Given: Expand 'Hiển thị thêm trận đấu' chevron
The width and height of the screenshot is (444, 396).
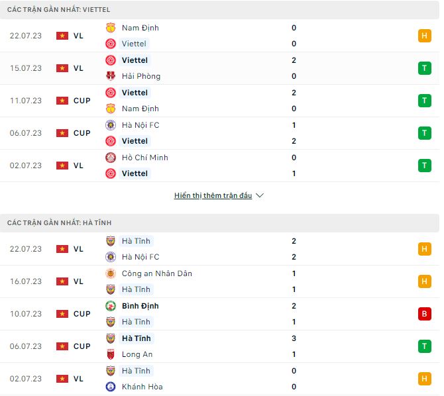Looking at the screenshot, I should [x=260, y=196].
